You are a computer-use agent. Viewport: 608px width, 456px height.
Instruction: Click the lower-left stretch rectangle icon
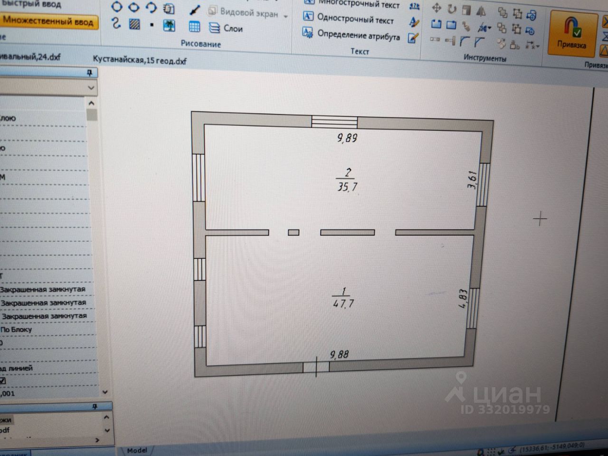point(436,24)
